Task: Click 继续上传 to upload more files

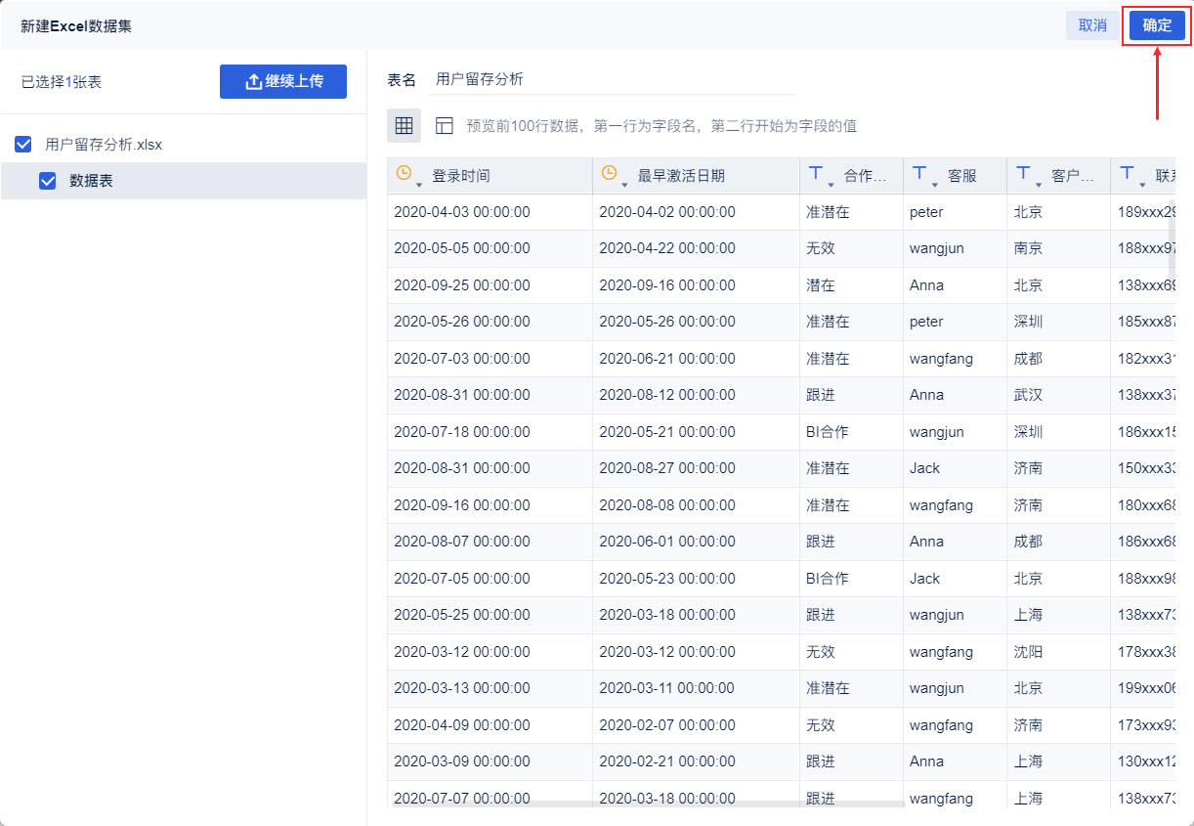Action: [282, 81]
